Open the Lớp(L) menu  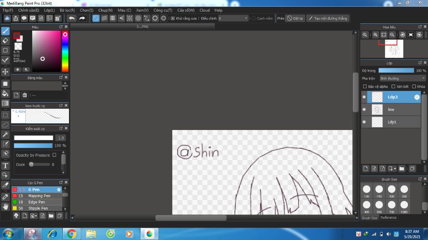click(49, 10)
